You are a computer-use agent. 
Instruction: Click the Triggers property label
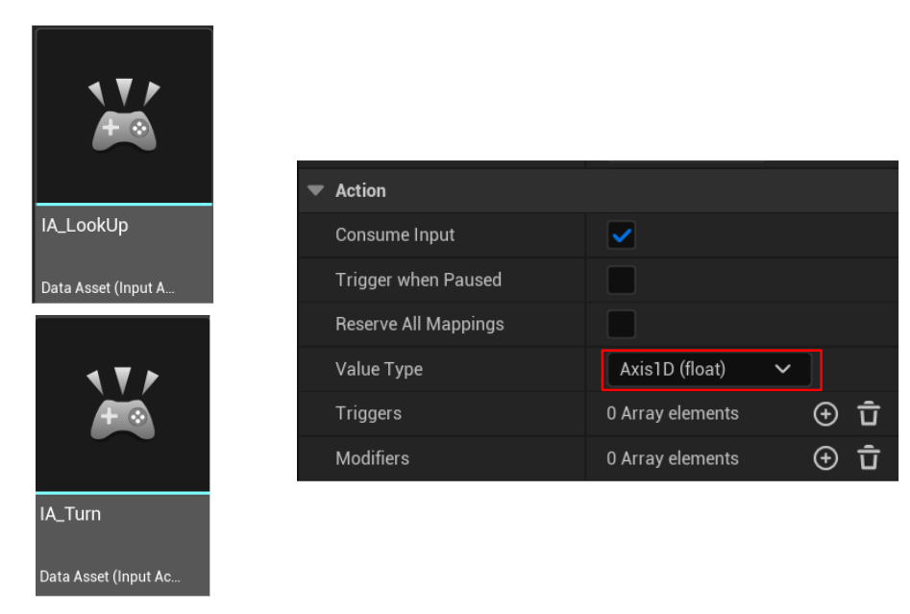click(x=368, y=414)
